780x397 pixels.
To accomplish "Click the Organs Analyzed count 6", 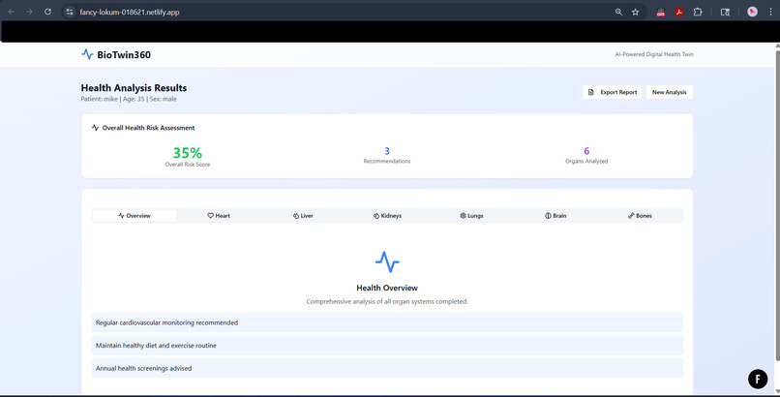I will pos(586,151).
